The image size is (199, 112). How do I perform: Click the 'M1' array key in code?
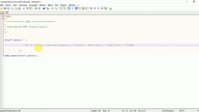[x=26, y=45]
